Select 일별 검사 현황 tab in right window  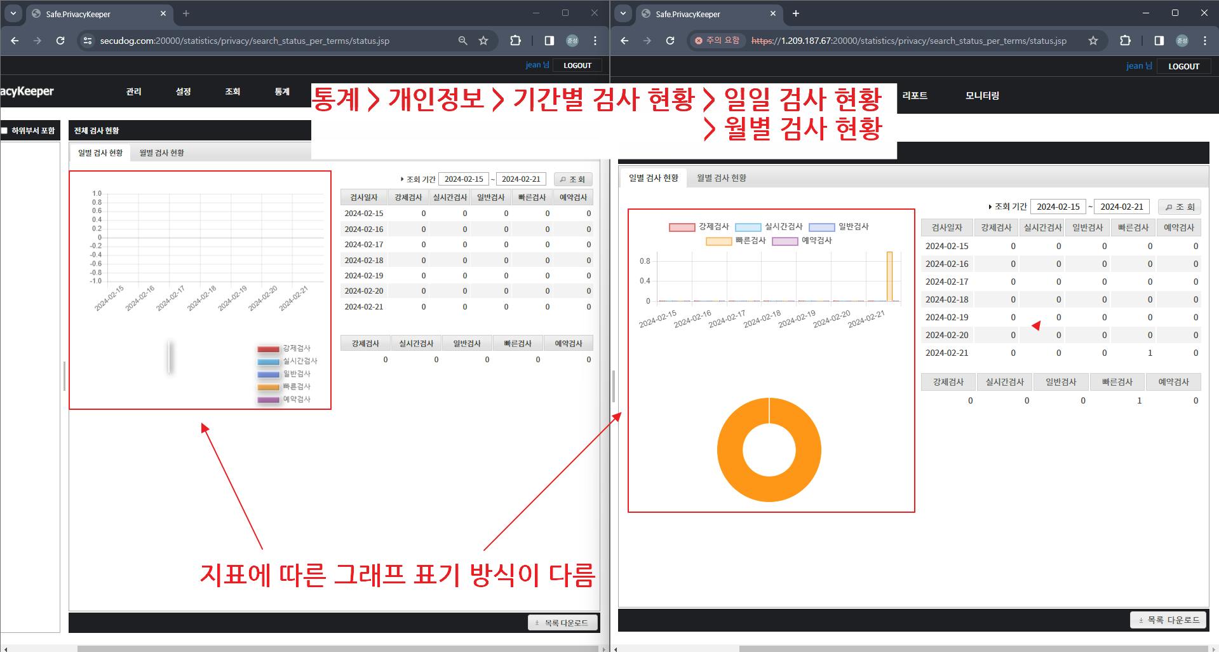click(654, 178)
